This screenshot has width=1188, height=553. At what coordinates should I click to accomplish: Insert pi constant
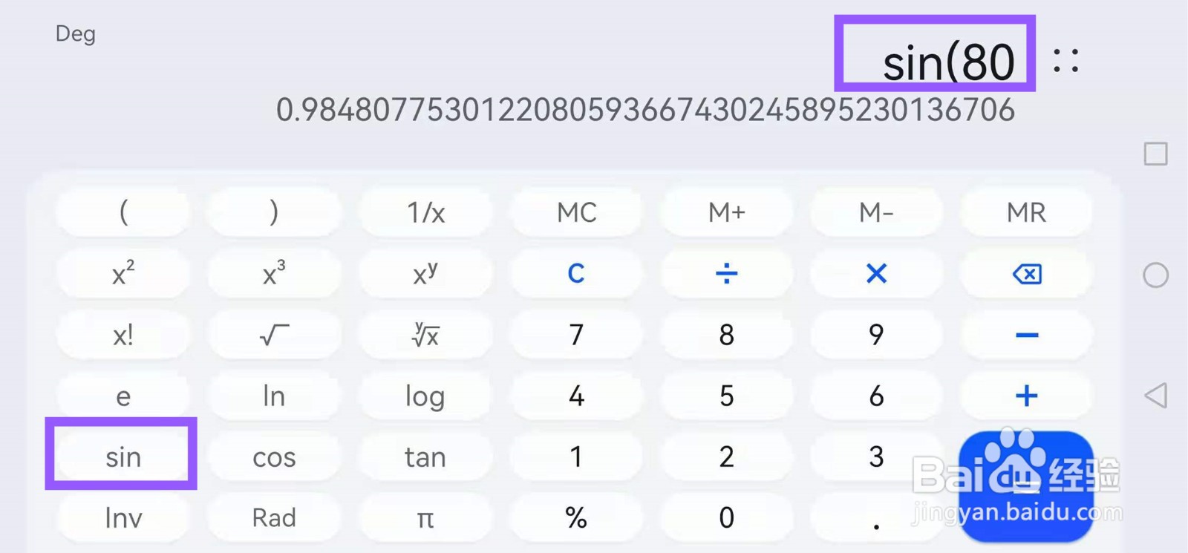click(425, 517)
